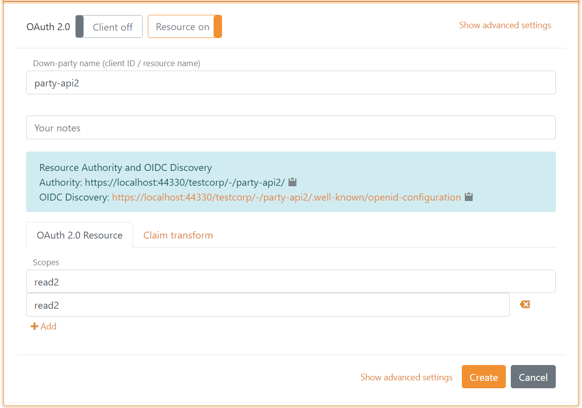
Task: Show advanced settings at the top right
Action: click(x=505, y=25)
